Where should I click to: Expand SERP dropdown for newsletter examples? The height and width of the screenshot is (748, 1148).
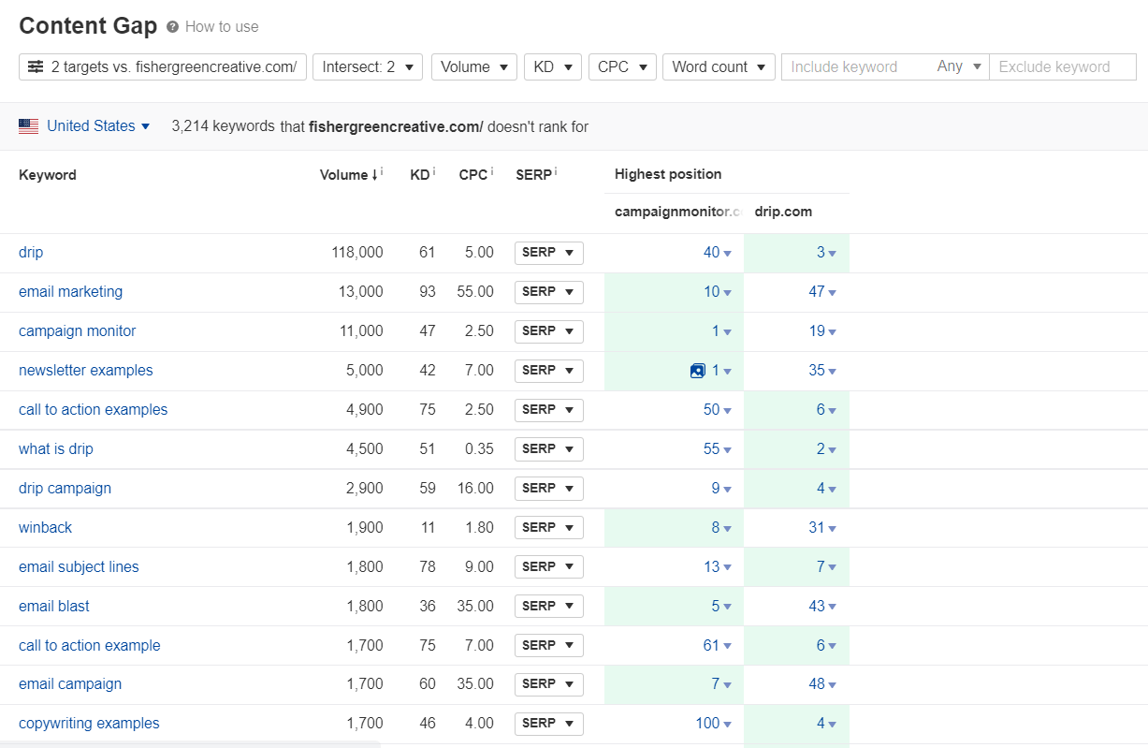pos(549,371)
